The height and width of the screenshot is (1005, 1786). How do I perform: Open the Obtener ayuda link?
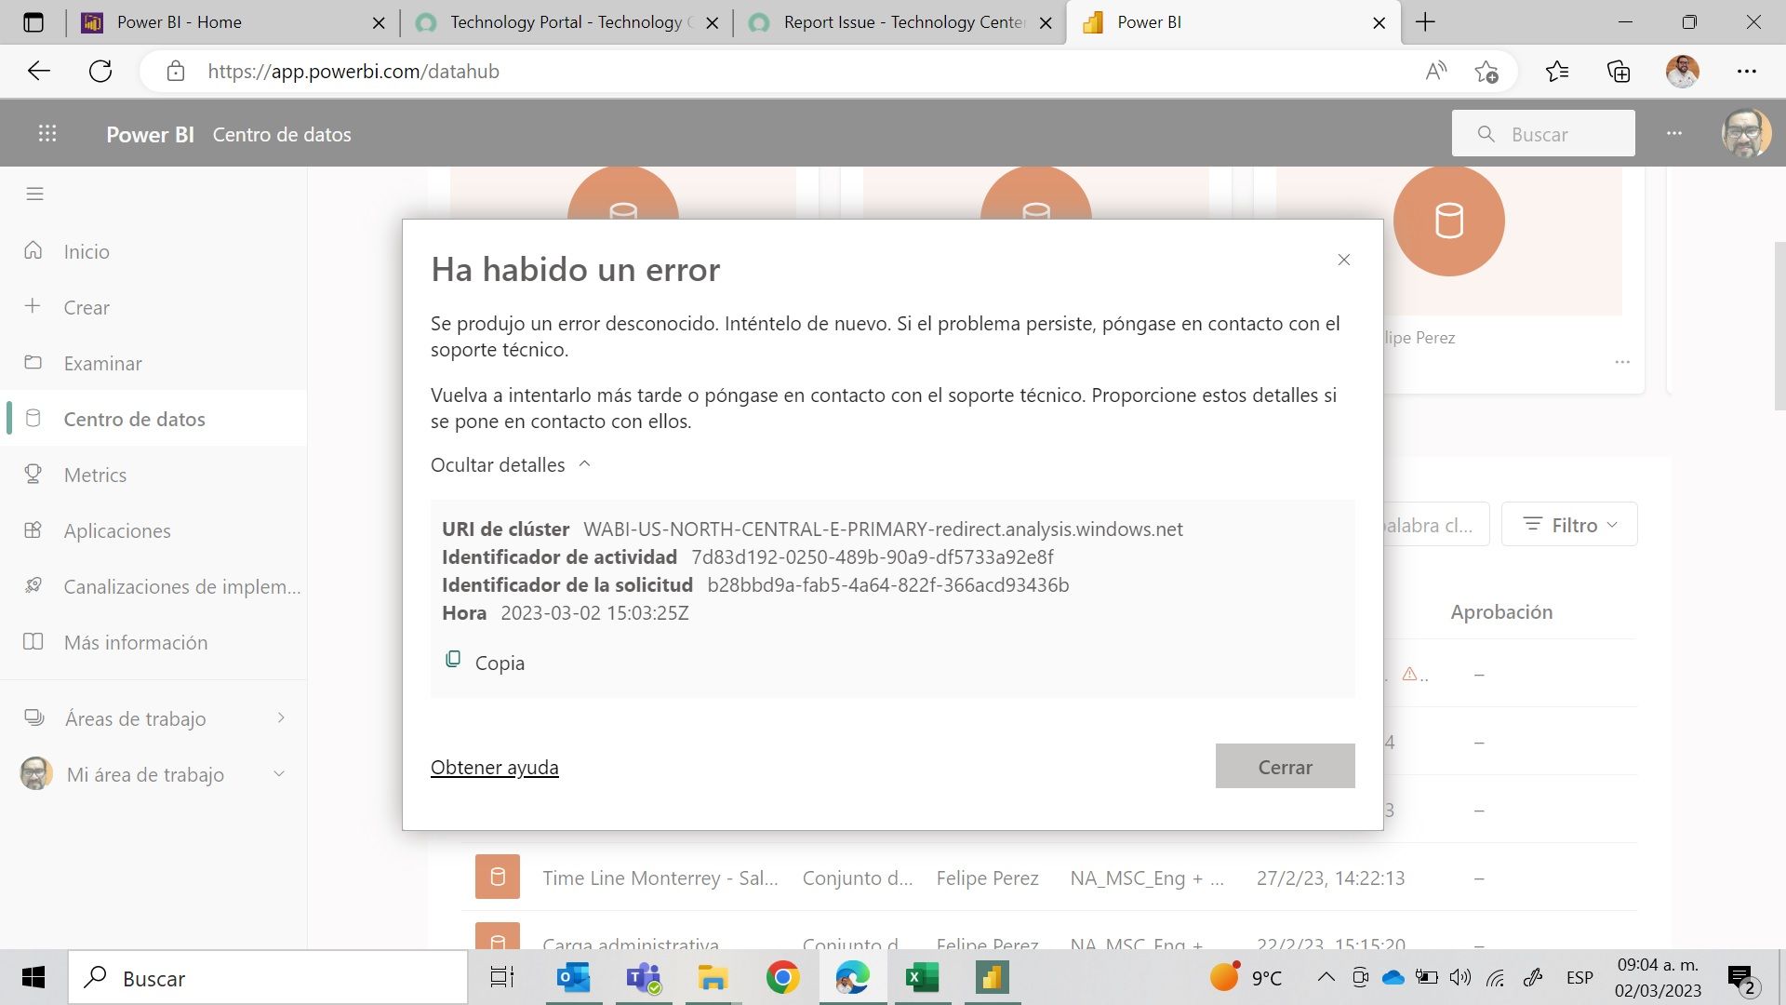pos(494,767)
